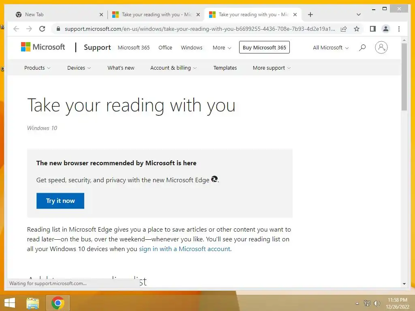Open Microsoft 365 in top navigation
The width and height of the screenshot is (415, 311).
[134, 48]
